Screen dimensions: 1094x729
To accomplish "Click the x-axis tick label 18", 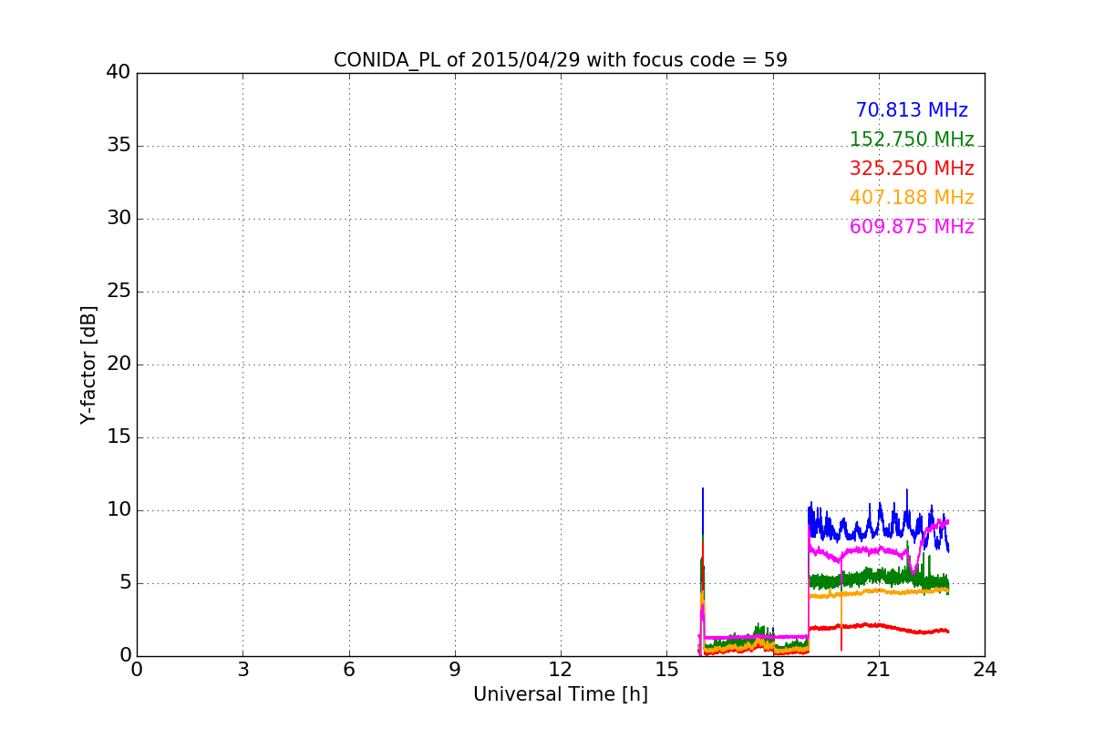I will point(773,670).
